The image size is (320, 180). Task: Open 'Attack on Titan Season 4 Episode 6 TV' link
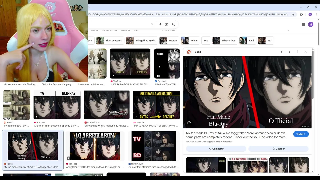tap(56, 126)
